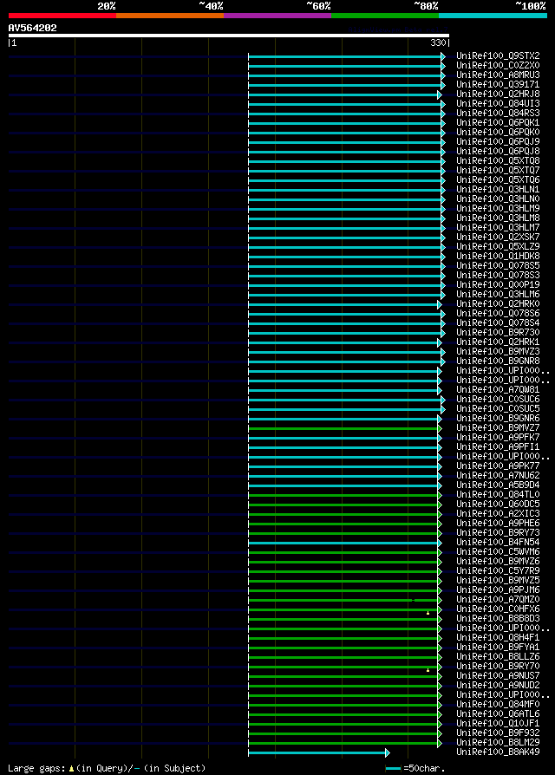555x775 pixels.
Task: Click the =50char. scale text
Action: click(425, 768)
